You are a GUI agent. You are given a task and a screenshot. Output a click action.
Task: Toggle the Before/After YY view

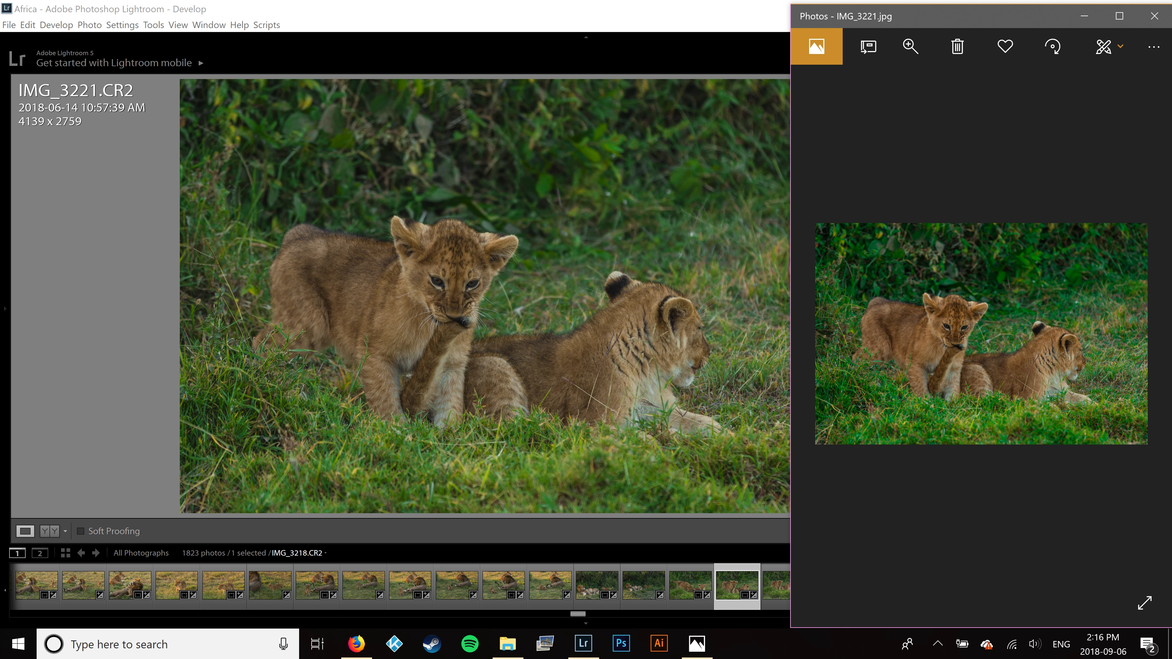pos(49,531)
